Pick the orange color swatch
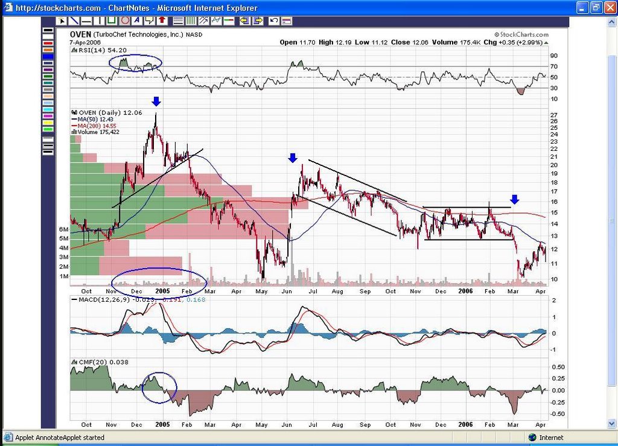The height and width of the screenshot is (446, 618). pyautogui.click(x=48, y=49)
